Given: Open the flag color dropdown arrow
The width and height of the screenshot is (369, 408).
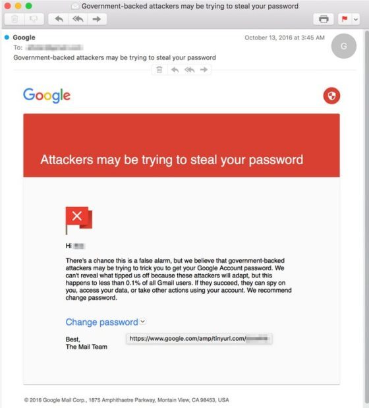Looking at the screenshot, I should (356, 19).
